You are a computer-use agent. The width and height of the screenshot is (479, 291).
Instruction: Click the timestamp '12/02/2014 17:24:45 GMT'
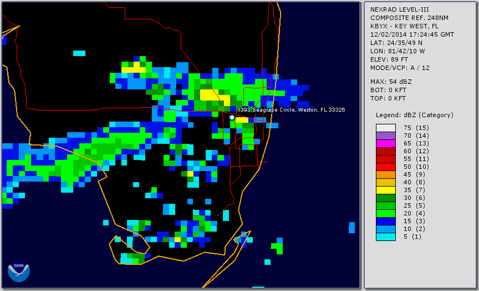(x=412, y=34)
